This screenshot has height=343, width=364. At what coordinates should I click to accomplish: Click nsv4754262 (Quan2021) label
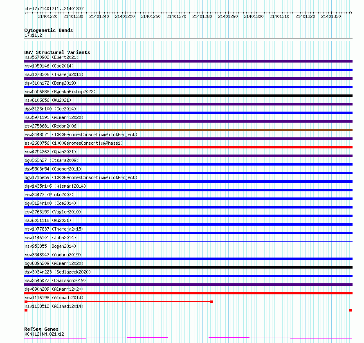click(50, 152)
